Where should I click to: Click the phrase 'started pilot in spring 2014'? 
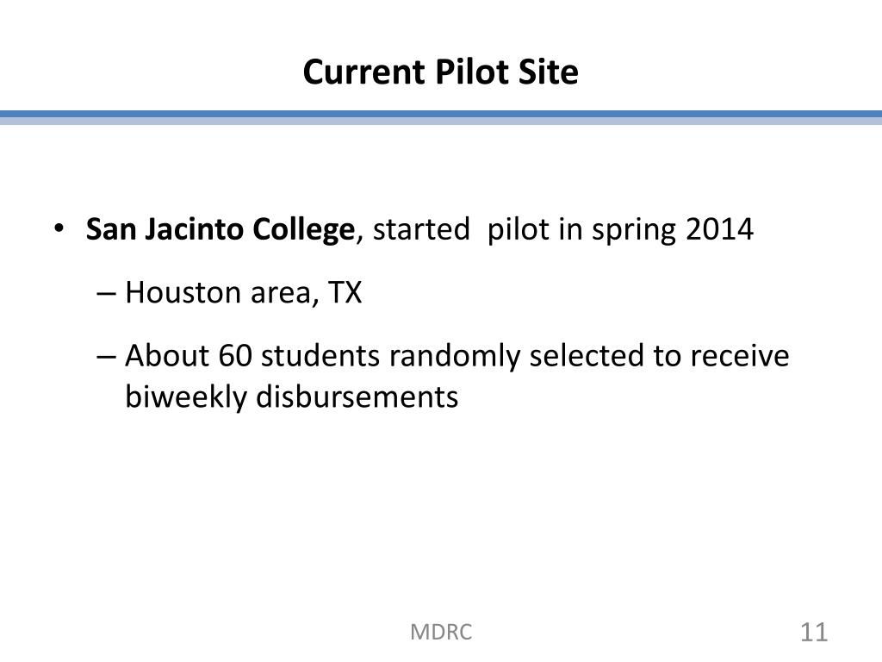click(x=563, y=229)
